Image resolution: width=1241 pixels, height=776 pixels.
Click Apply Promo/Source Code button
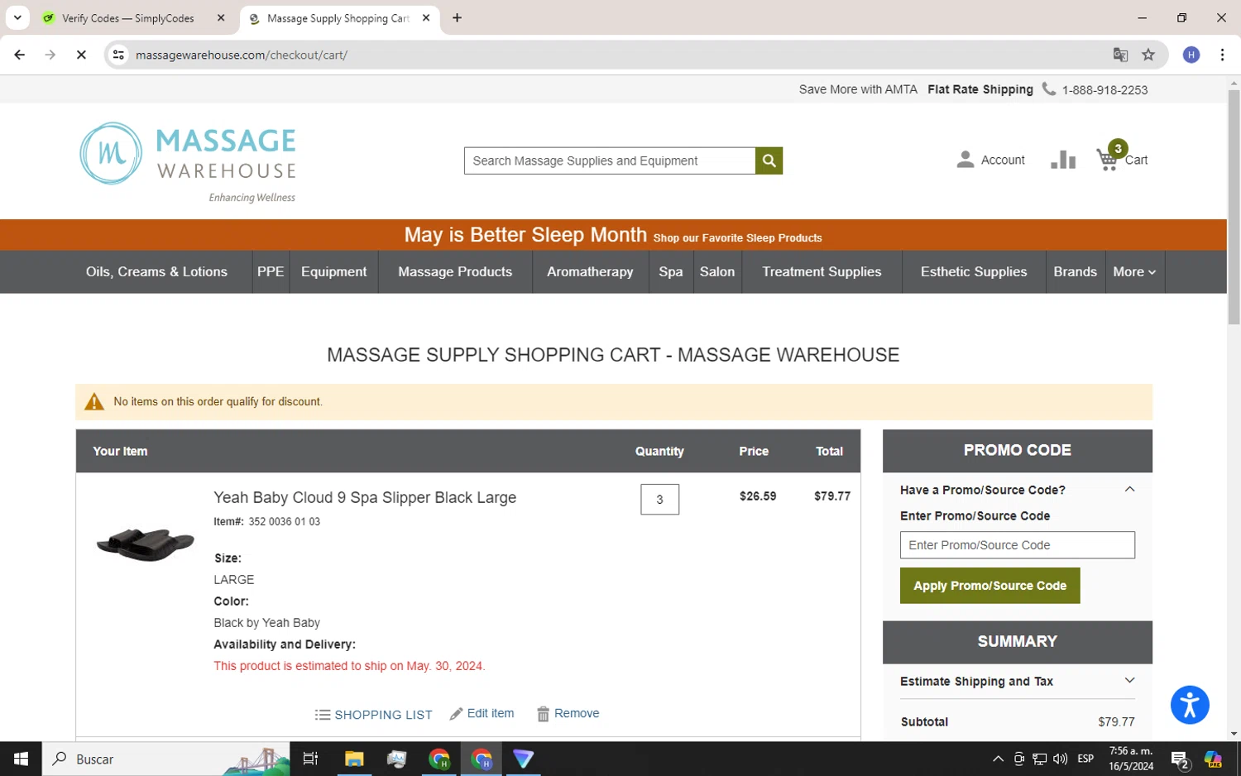tap(989, 585)
